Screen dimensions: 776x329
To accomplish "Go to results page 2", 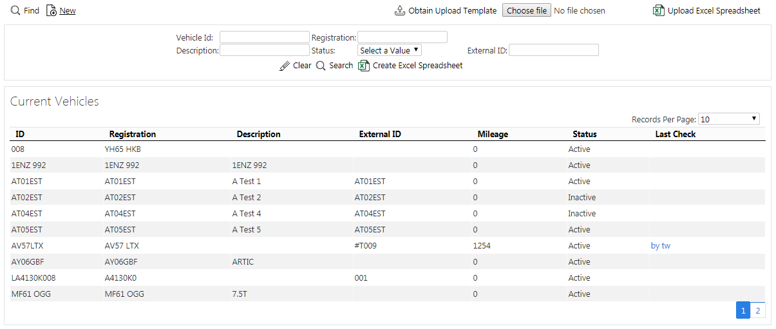I will coord(758,310).
